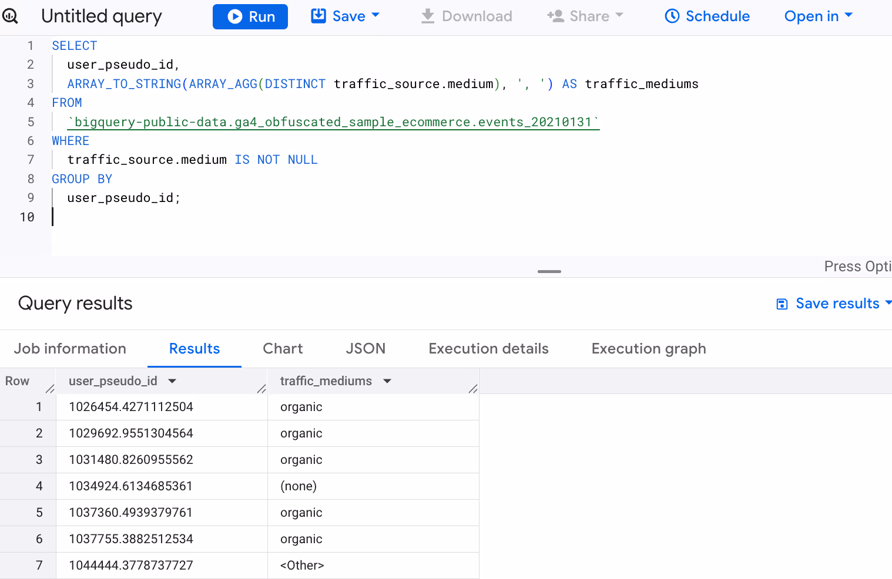Image resolution: width=892 pixels, height=579 pixels.
Task: Open the JSON tab
Action: (x=365, y=349)
